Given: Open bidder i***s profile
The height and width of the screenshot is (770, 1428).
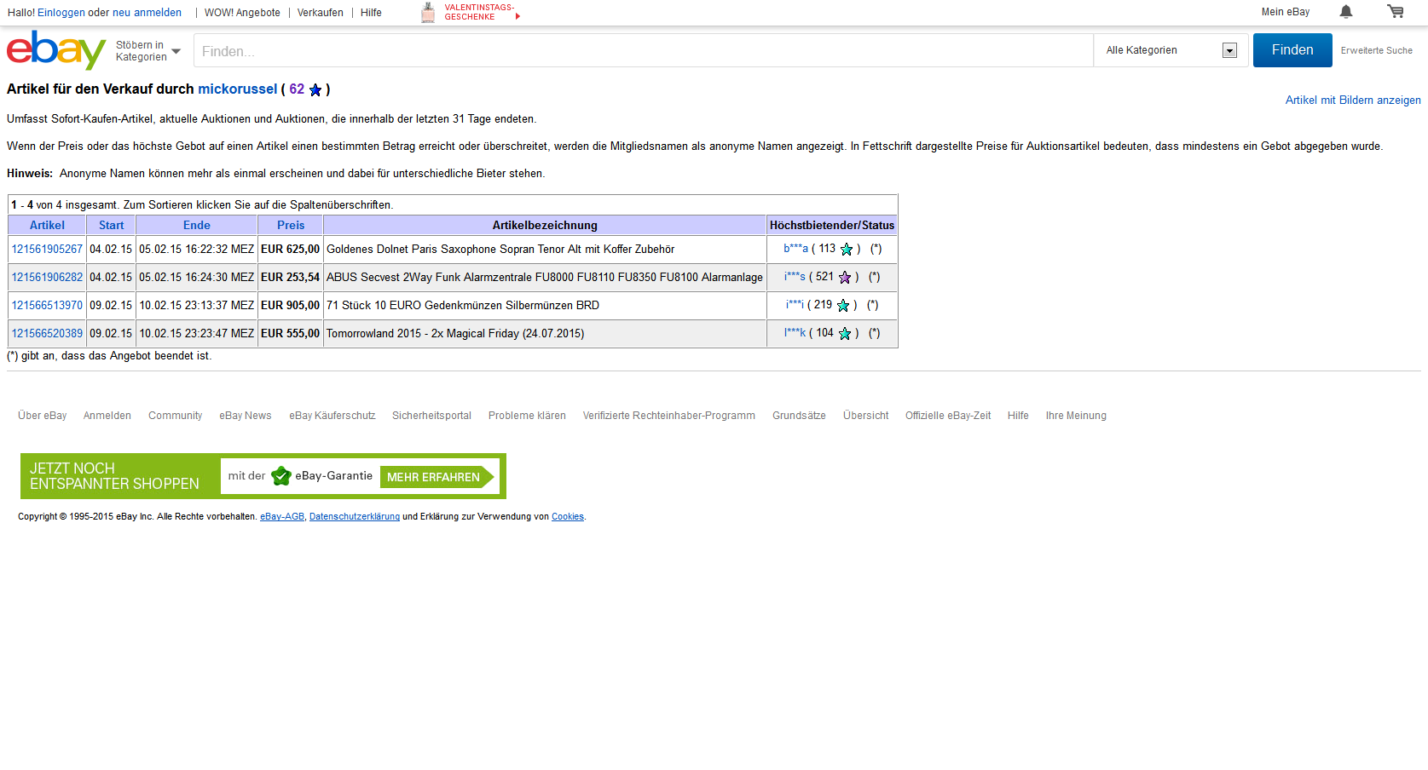Looking at the screenshot, I should 795,277.
